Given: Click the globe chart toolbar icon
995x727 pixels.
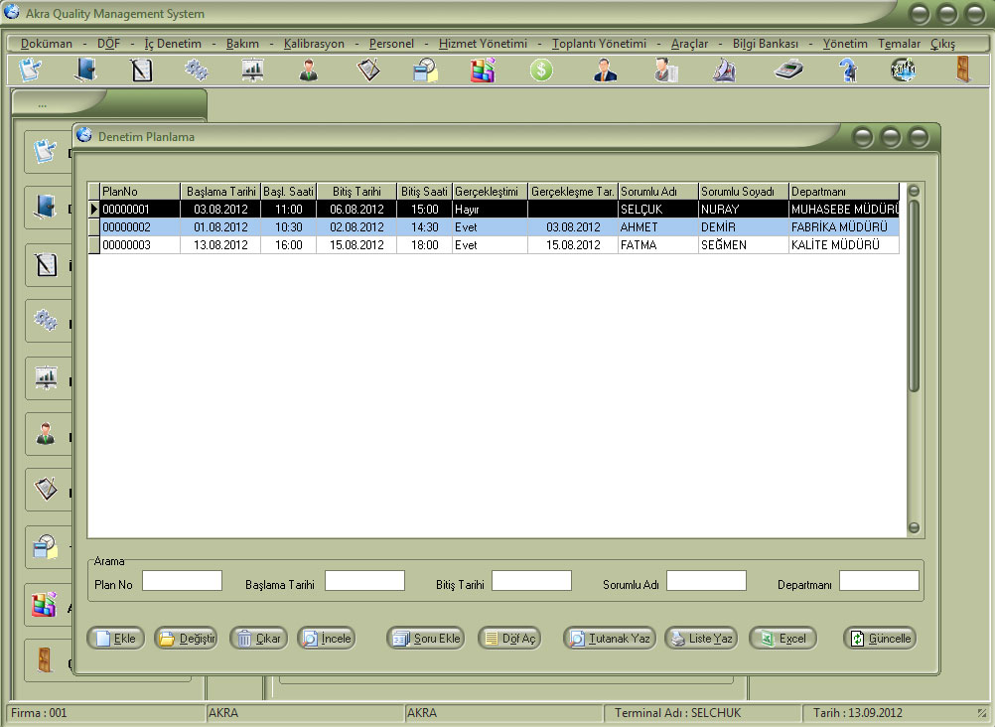Looking at the screenshot, I should tap(903, 70).
